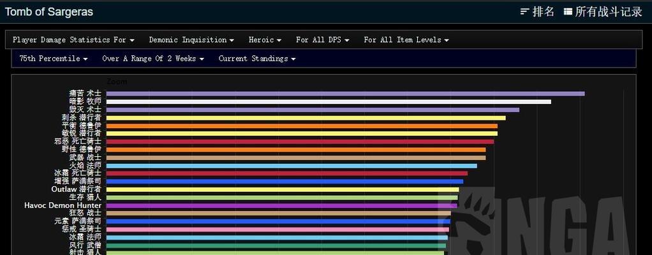Click the Outlaw 潜行者 label
652x255 pixels.
tap(77, 189)
